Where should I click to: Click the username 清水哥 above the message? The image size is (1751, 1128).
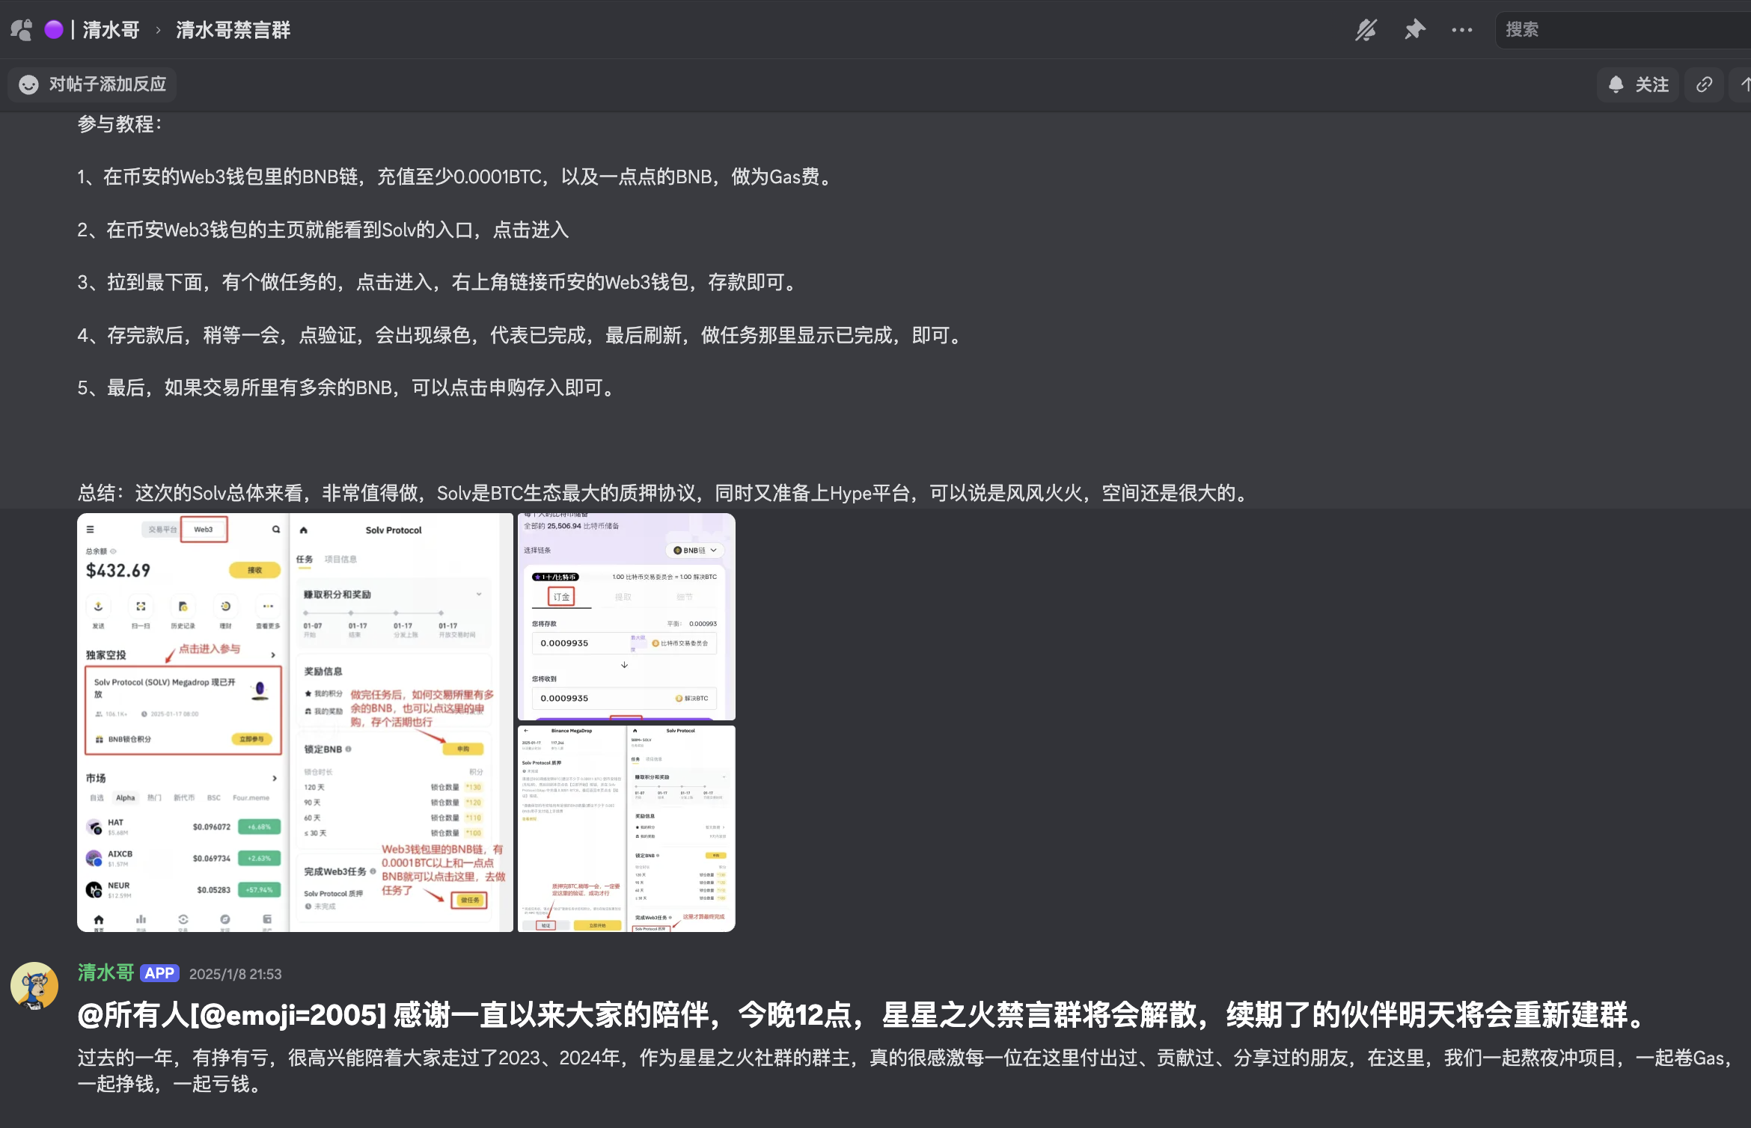pos(104,972)
